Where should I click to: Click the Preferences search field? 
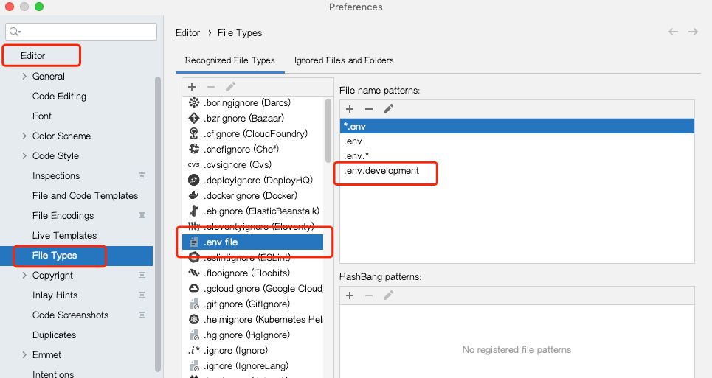tap(81, 31)
